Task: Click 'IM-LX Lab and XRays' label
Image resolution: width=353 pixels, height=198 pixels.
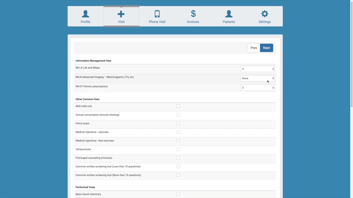Action: (x=88, y=68)
